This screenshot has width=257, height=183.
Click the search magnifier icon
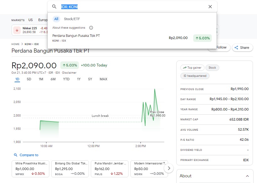[x=54, y=7]
